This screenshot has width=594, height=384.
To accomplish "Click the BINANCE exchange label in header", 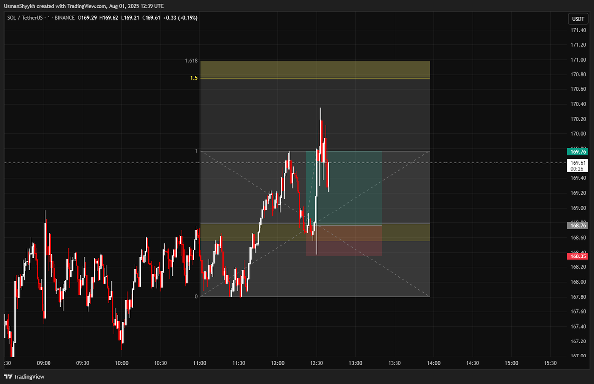I will click(64, 18).
